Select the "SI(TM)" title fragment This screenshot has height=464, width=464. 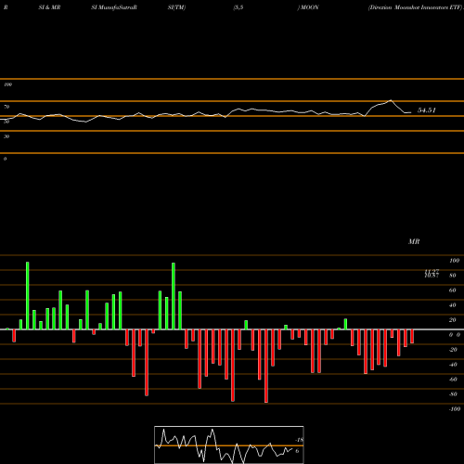pos(176,7)
